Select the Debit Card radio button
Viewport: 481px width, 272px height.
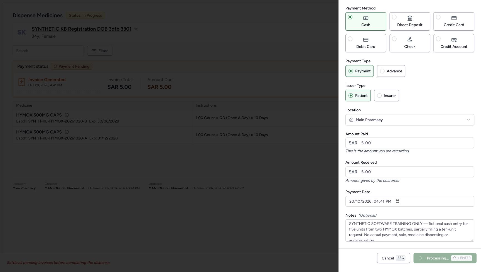350,39
